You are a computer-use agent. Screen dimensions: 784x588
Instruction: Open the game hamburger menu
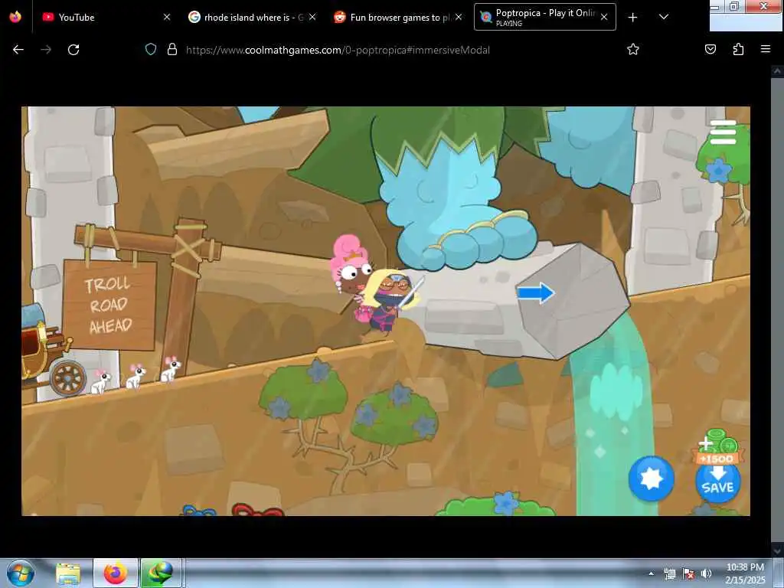[x=723, y=132]
